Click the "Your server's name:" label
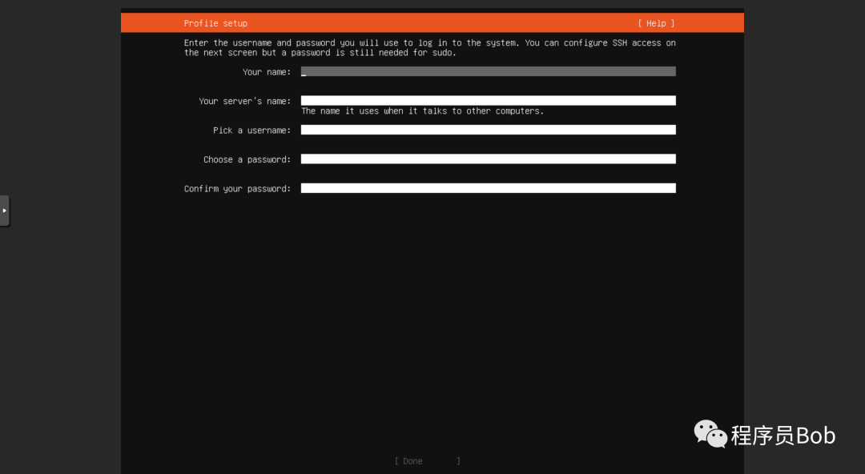The image size is (865, 474). coord(244,101)
